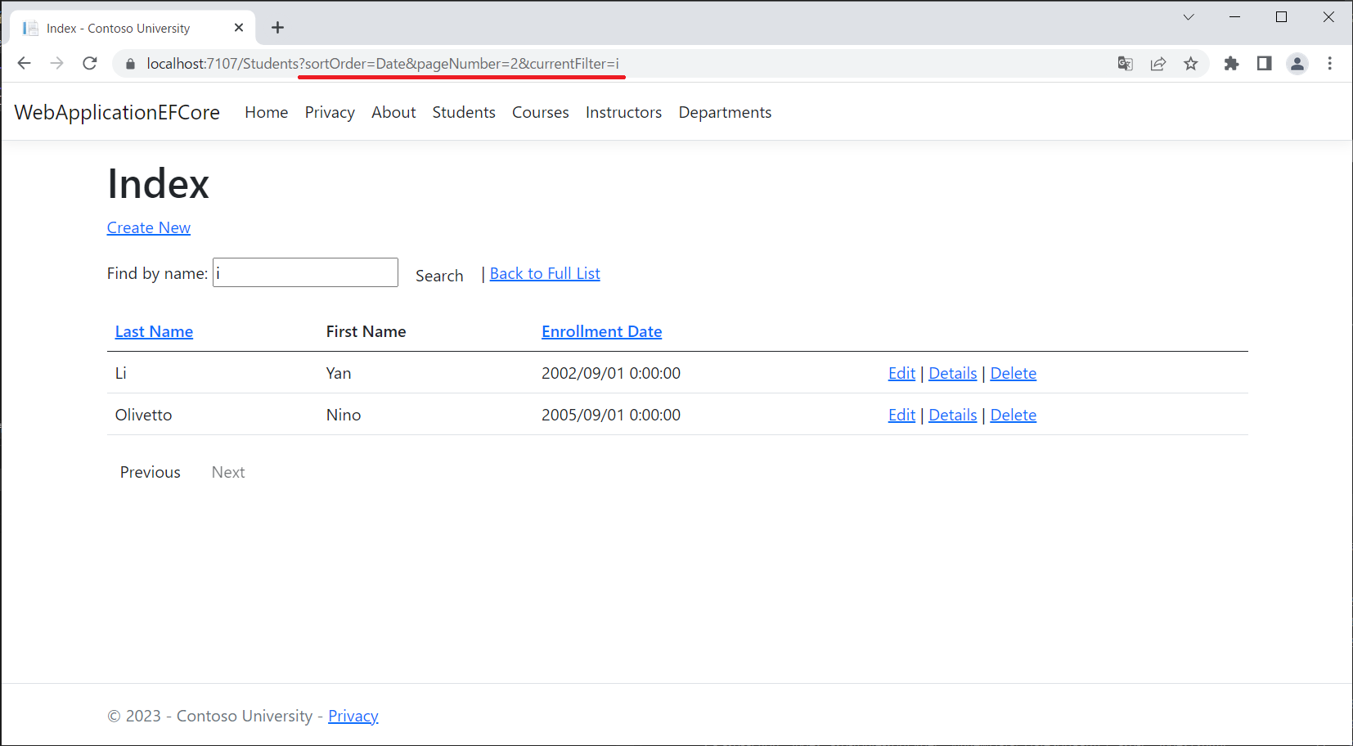Sort by Enrollment Date column header
The image size is (1353, 746).
pyautogui.click(x=601, y=331)
